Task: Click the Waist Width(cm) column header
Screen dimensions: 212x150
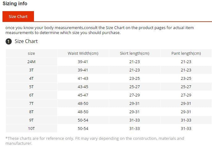Action: click(x=83, y=53)
